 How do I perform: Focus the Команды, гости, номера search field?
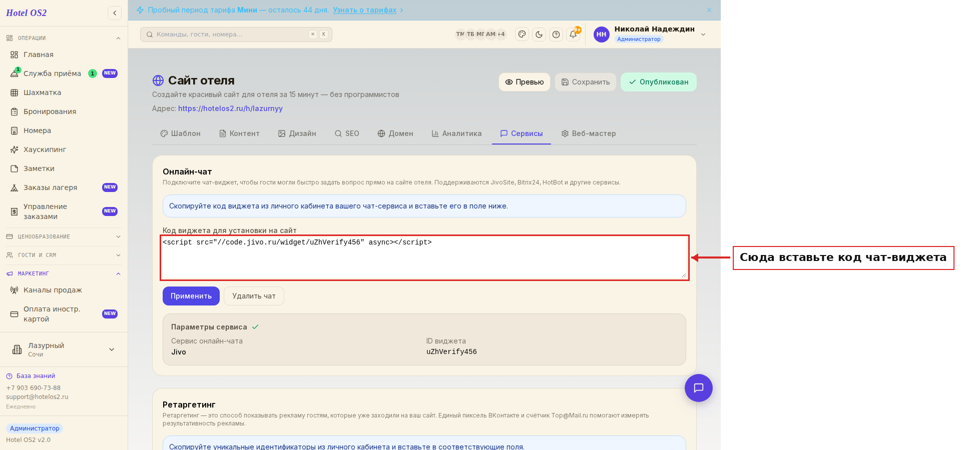[x=236, y=34]
